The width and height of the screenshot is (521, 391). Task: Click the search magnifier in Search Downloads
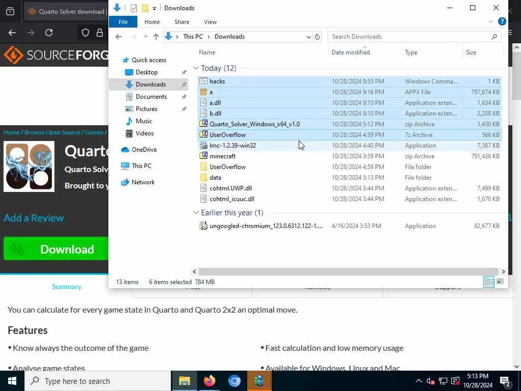pos(494,37)
